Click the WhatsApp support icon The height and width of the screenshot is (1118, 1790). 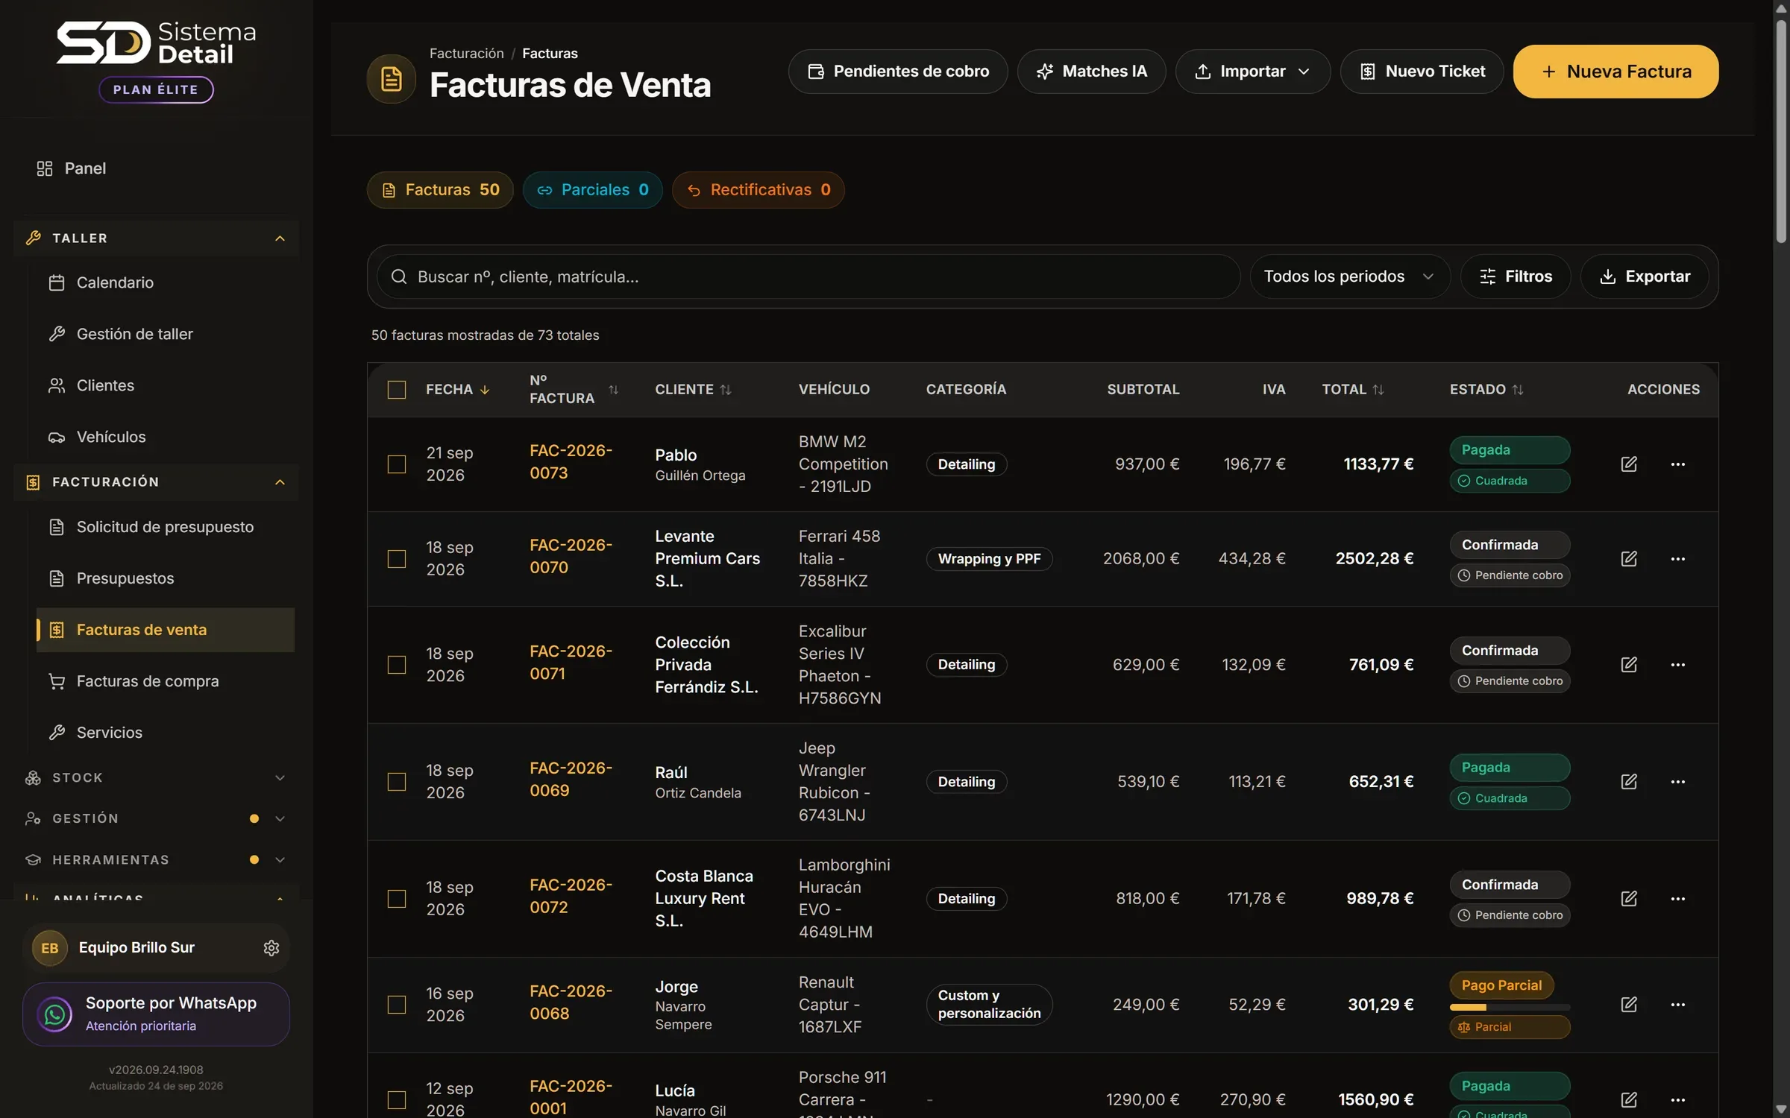[x=54, y=1014]
